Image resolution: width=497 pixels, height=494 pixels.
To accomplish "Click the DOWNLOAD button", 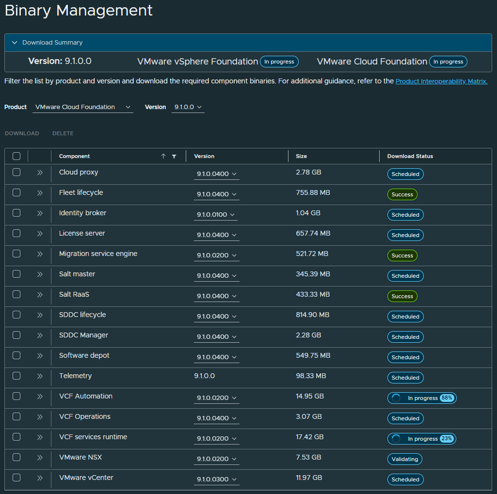I will point(22,133).
